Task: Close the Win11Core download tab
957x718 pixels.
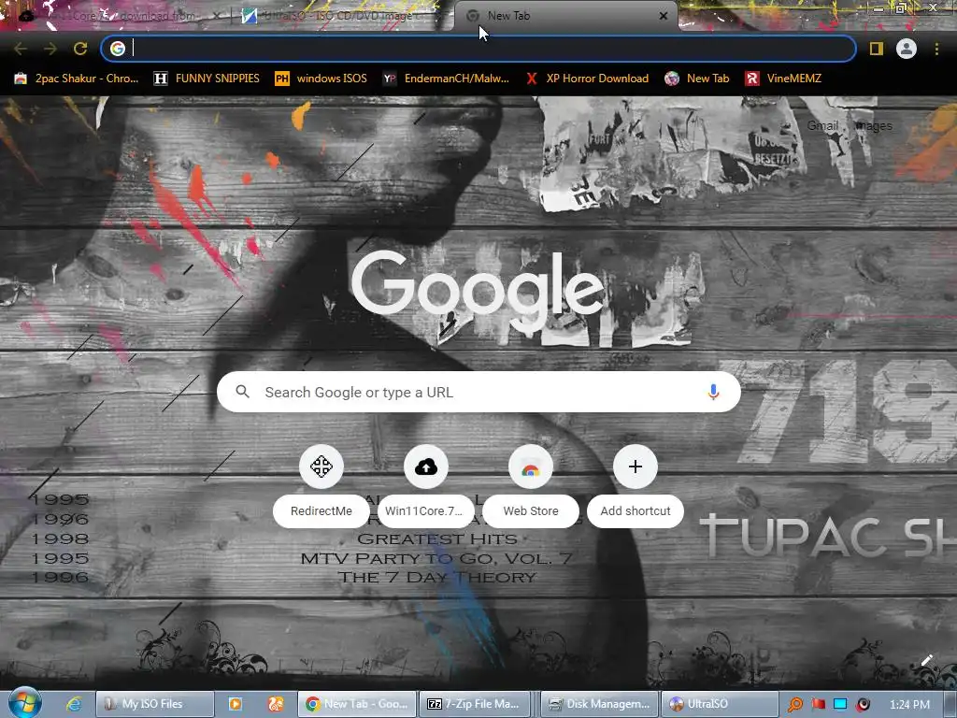Action: pyautogui.click(x=217, y=16)
